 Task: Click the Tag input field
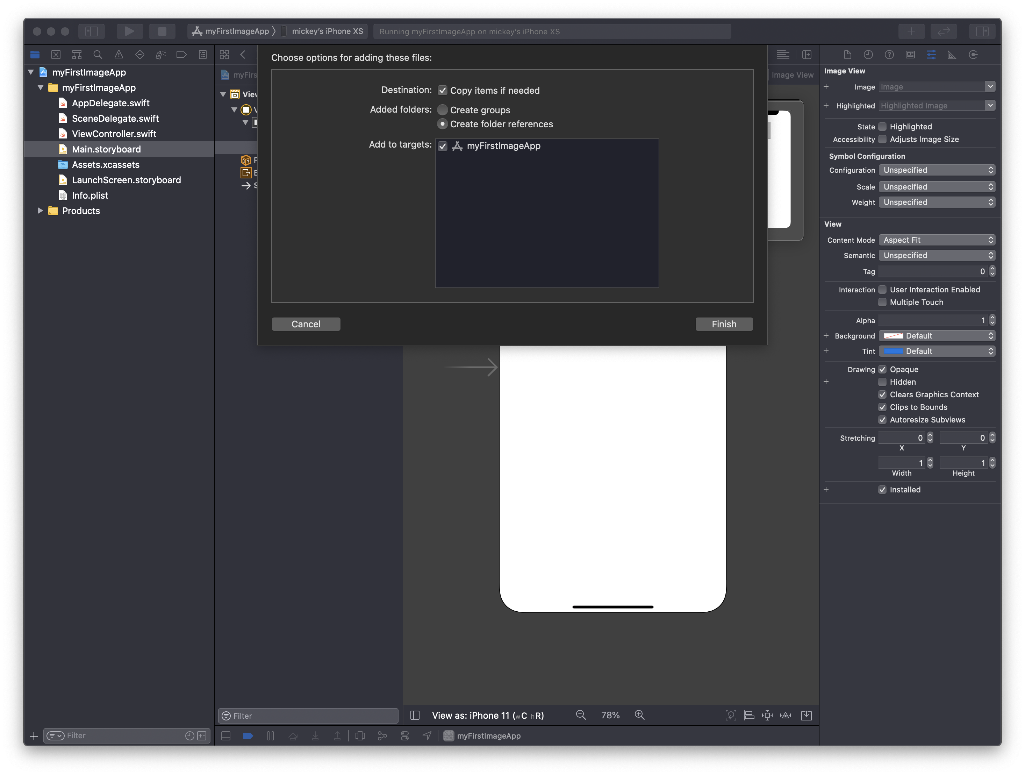(933, 271)
